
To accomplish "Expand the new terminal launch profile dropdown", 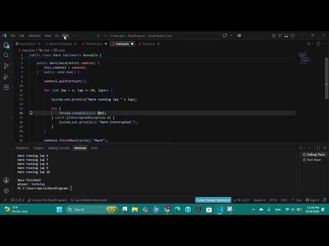I will [x=304, y=148].
